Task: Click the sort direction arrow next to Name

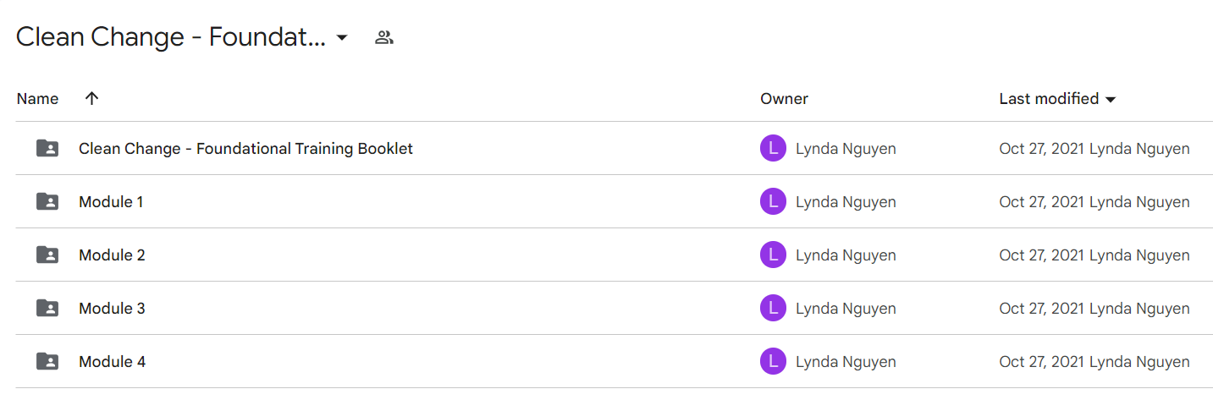Action: pos(92,99)
